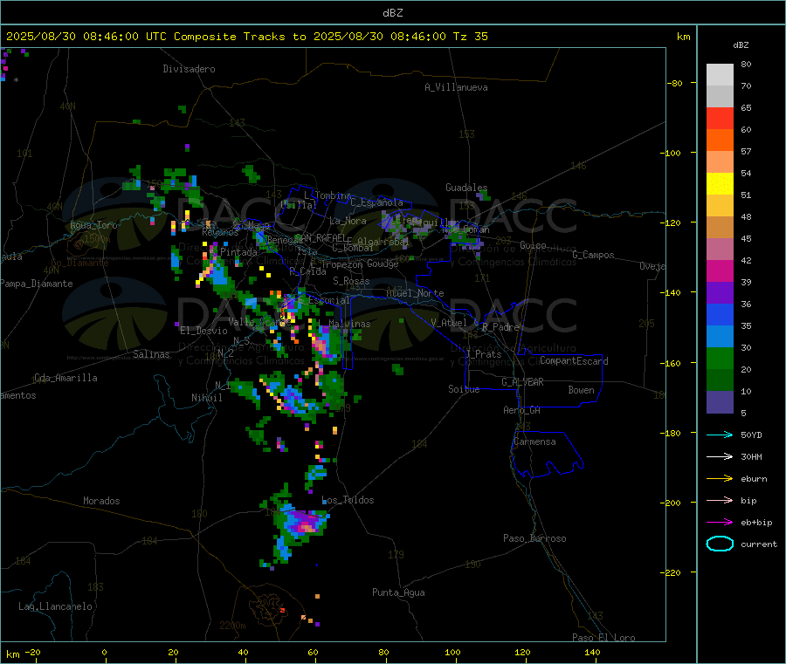Click the Divisadero map label
This screenshot has width=786, height=664.
point(189,69)
